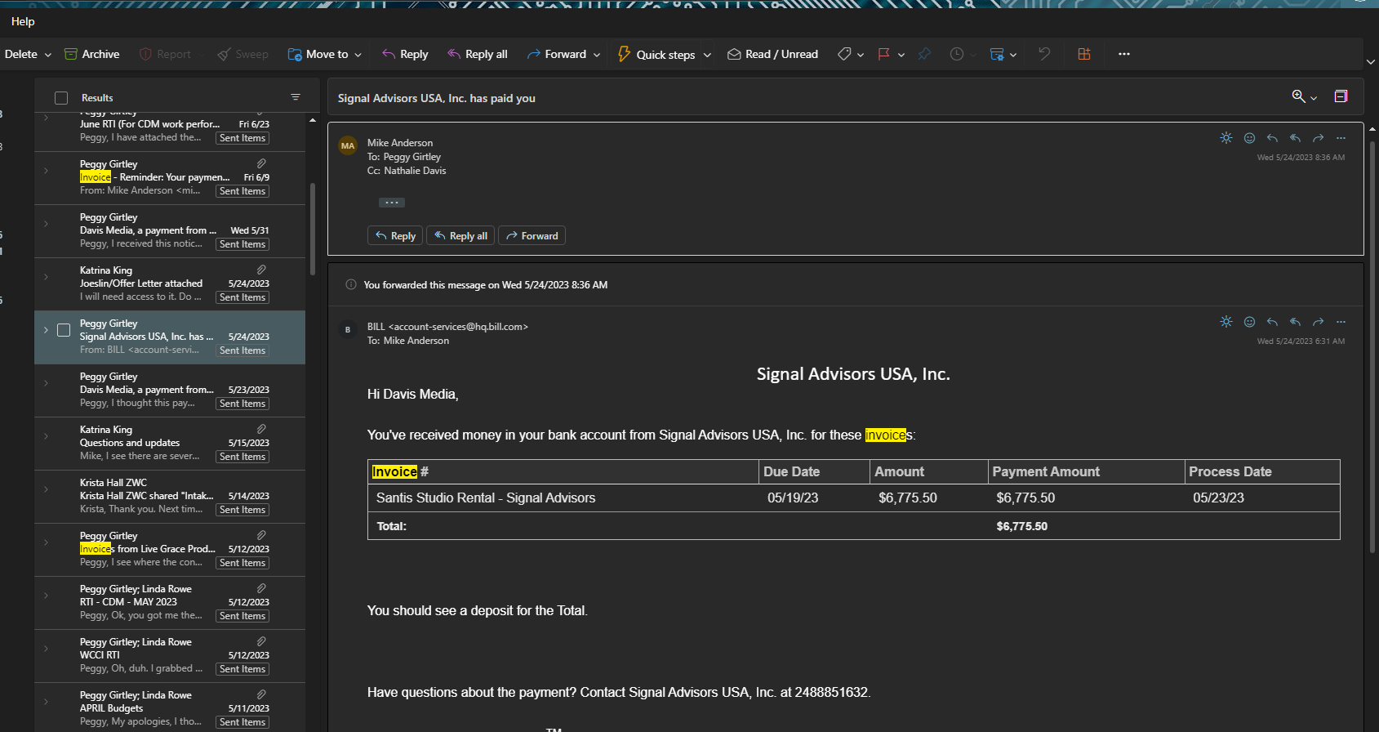
Task: Click the Categorize tag icon
Action: (x=844, y=54)
